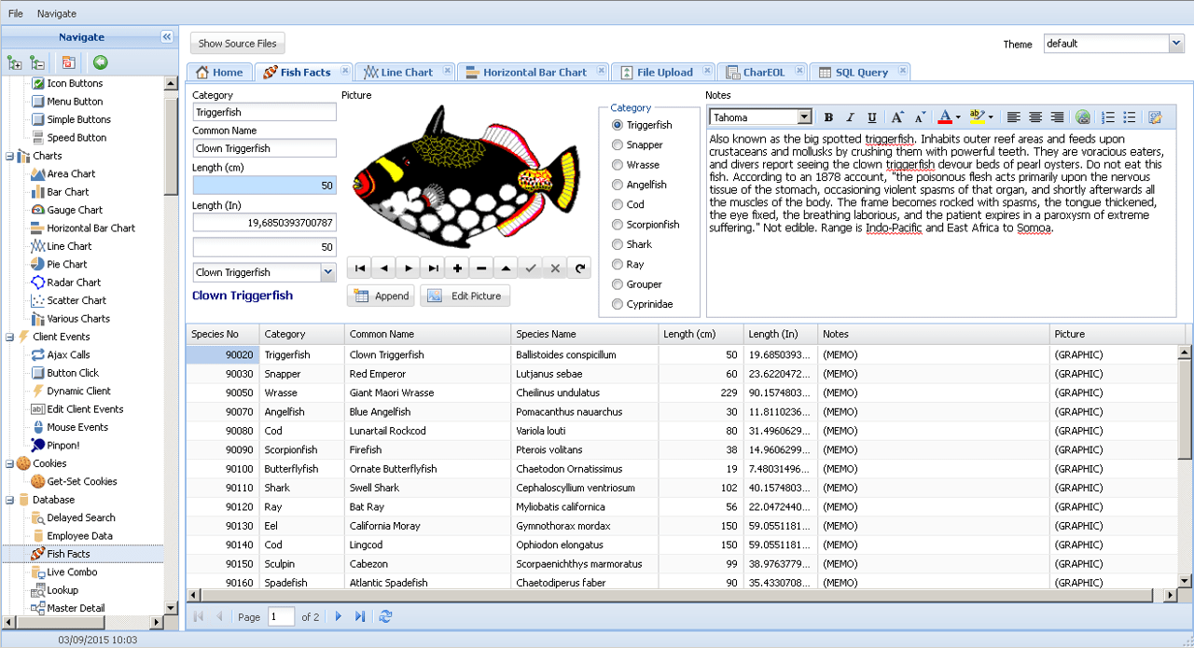Apply bold formatting in Notes editor

click(827, 117)
